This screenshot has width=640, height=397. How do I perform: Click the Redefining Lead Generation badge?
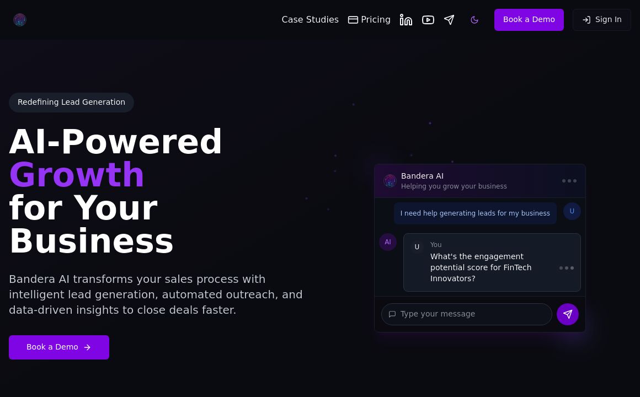(x=71, y=103)
